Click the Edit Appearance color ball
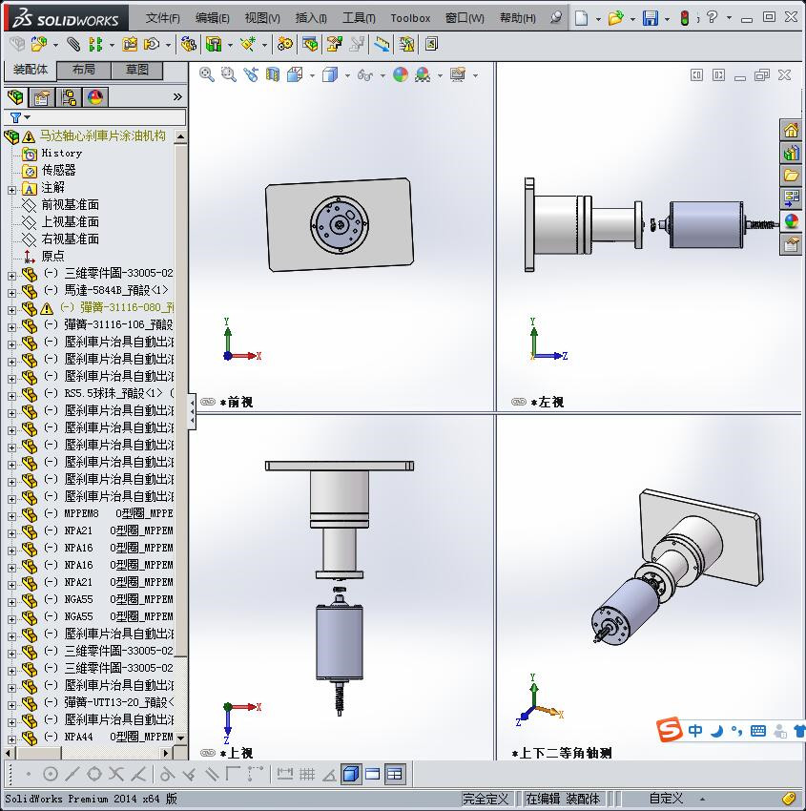The image size is (806, 811). click(401, 75)
